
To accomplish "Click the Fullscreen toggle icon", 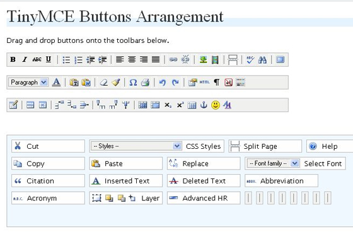I will [280, 60].
